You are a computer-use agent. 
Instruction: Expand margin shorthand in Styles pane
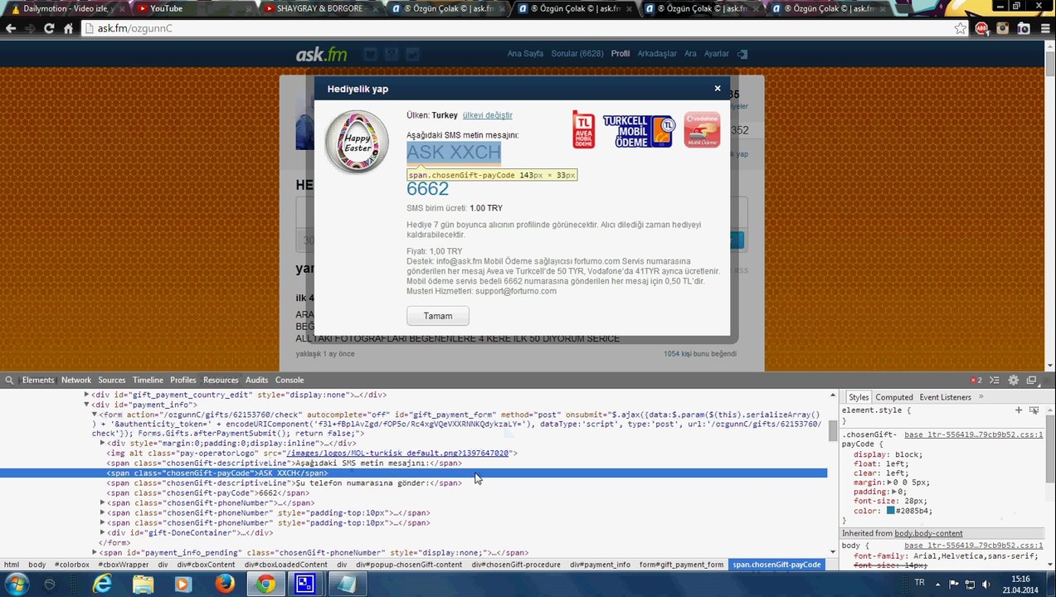888,483
